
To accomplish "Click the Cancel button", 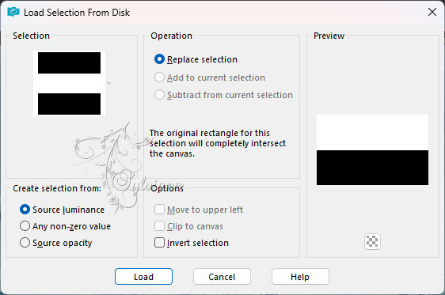I will point(222,277).
